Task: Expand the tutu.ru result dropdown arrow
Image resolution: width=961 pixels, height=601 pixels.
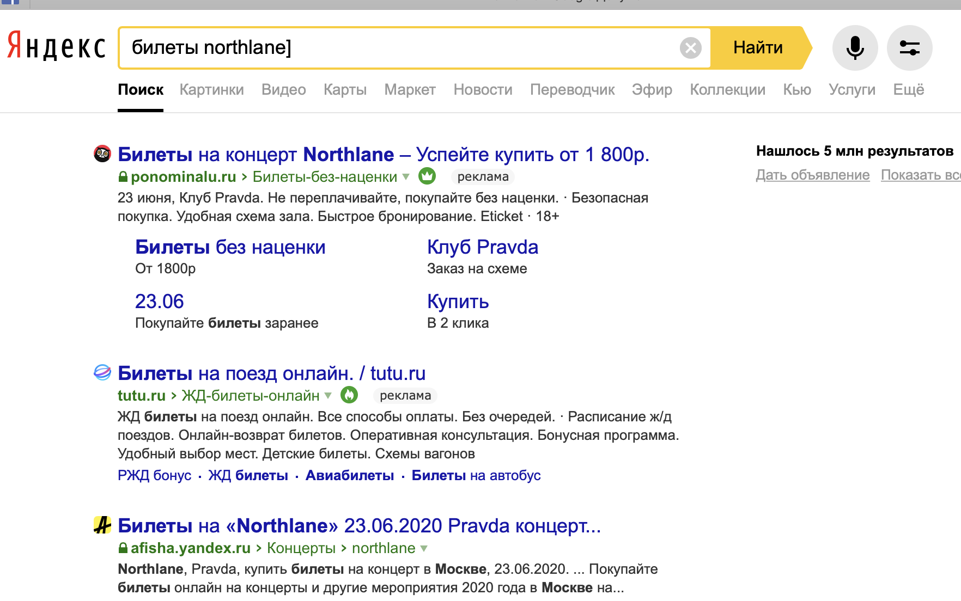Action: tap(328, 396)
